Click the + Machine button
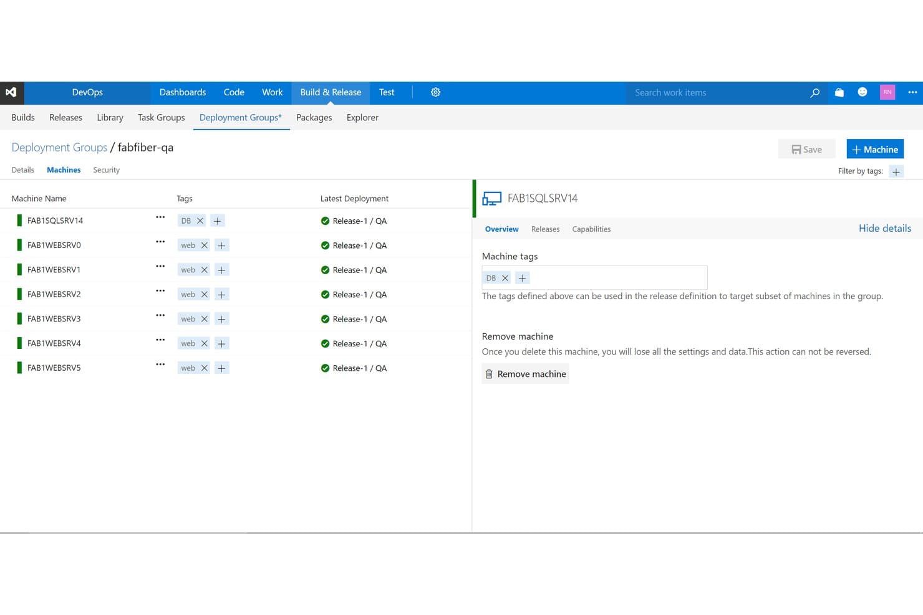923x615 pixels. click(875, 149)
